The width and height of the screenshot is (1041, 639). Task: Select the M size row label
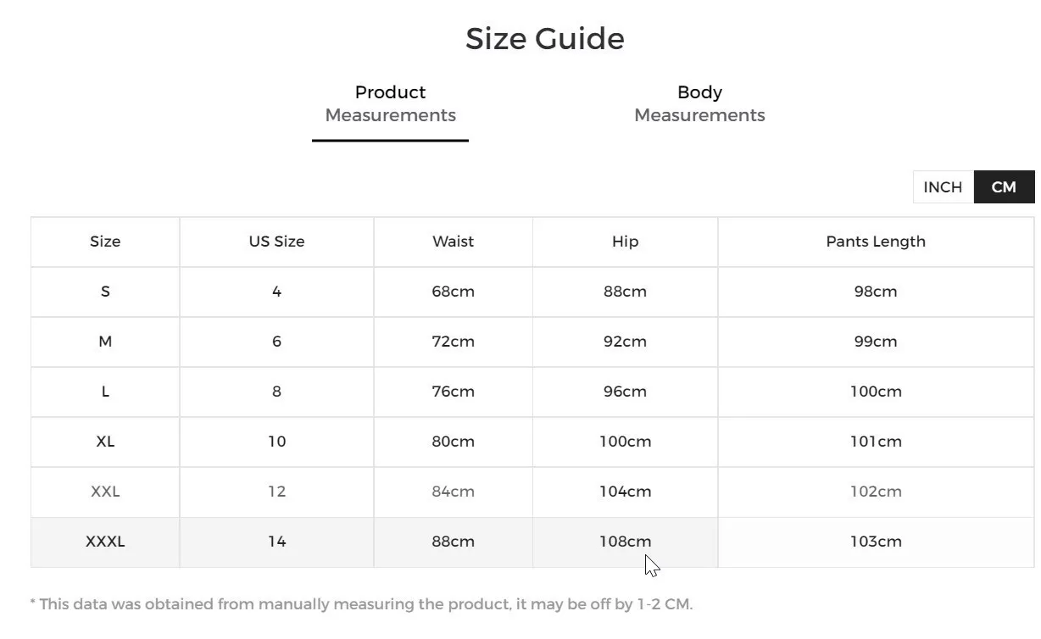105,342
